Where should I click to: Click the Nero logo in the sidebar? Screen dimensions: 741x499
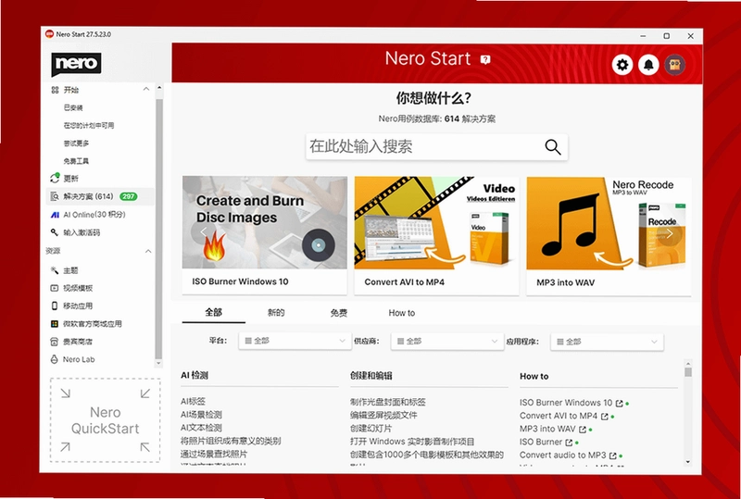(x=76, y=64)
